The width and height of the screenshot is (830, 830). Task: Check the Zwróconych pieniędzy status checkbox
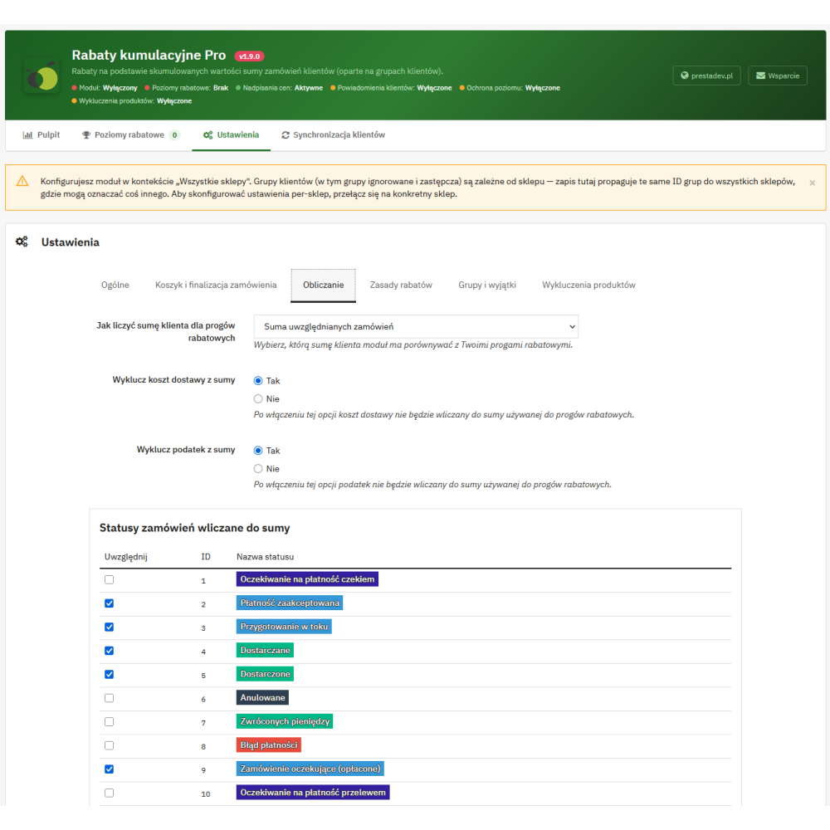(109, 722)
